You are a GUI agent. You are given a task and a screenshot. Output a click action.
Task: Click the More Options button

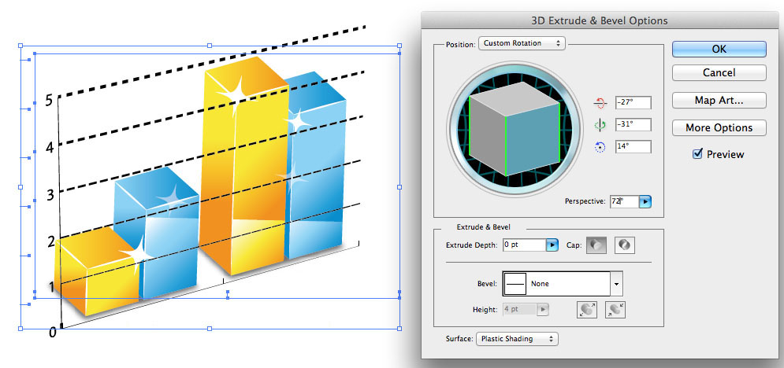(719, 127)
